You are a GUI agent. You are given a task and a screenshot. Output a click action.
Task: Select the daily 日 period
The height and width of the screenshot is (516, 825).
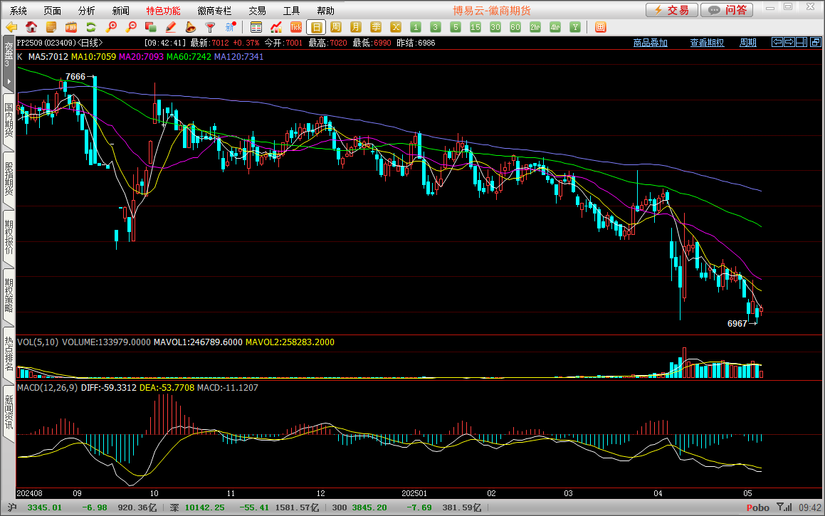click(316, 27)
